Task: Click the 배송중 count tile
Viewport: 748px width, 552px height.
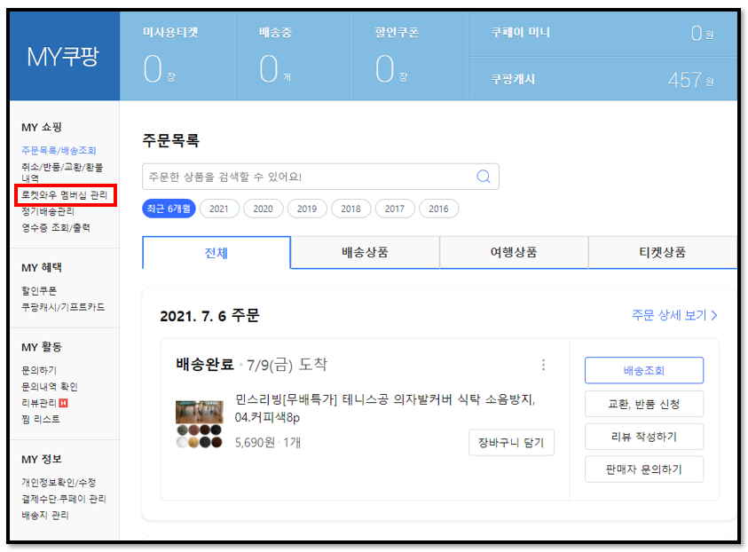Action: [x=294, y=56]
